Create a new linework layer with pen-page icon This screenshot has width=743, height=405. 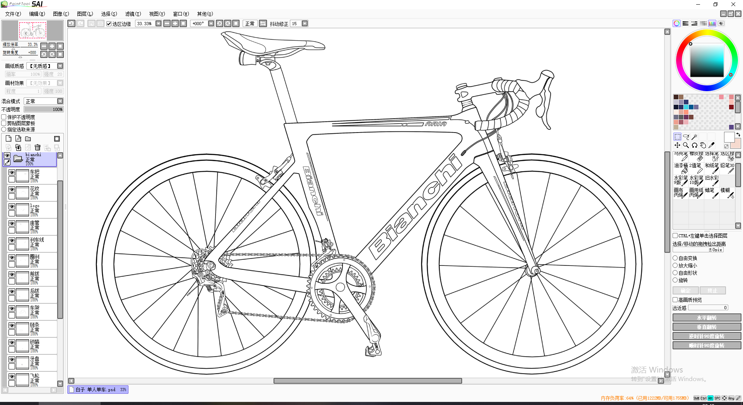click(x=18, y=138)
